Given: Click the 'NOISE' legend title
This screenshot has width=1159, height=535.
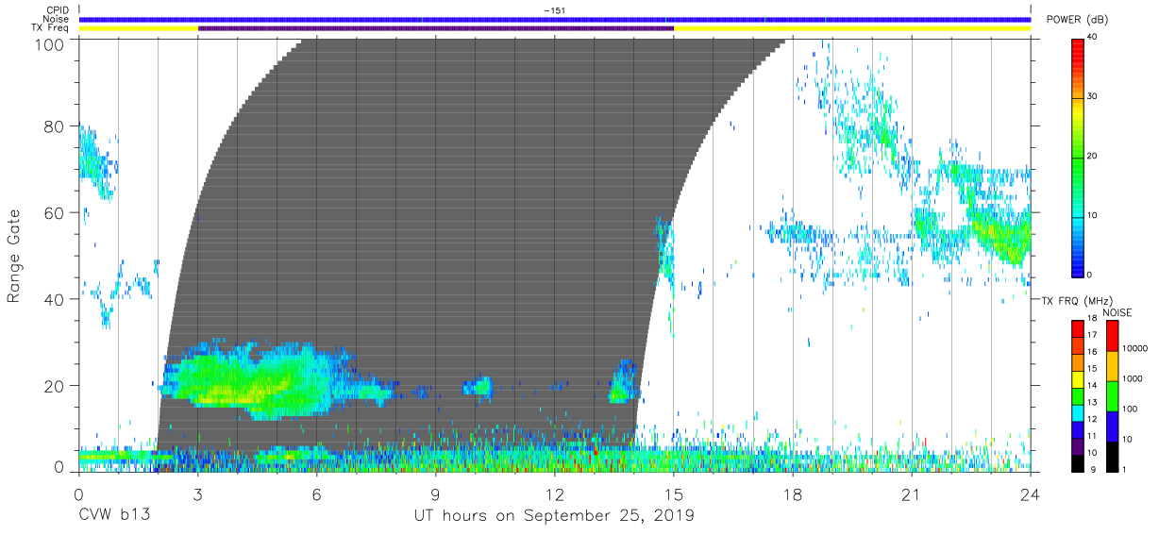Looking at the screenshot, I should pyautogui.click(x=1117, y=312).
